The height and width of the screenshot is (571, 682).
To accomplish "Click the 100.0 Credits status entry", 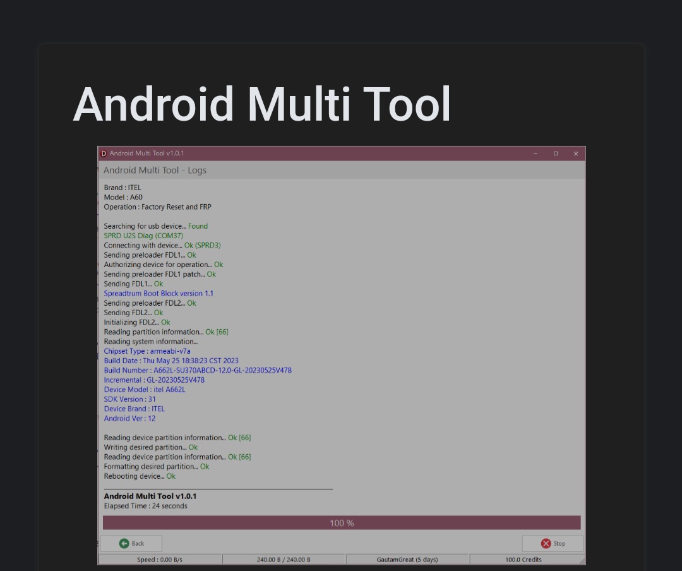I will click(x=523, y=560).
